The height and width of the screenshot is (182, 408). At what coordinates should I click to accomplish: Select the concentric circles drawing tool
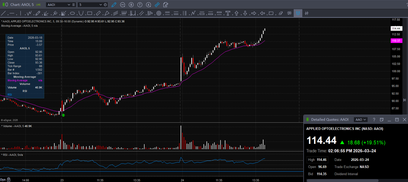pyautogui.click(x=159, y=14)
